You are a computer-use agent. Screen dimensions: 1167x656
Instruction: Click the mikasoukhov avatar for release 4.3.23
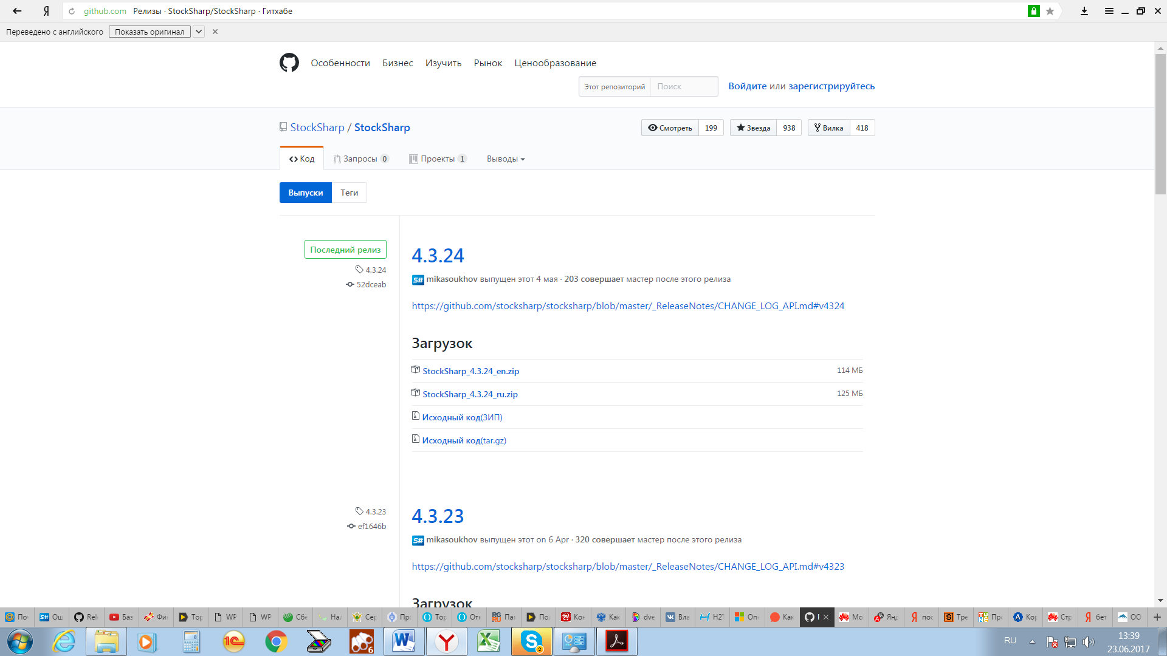[x=418, y=540]
